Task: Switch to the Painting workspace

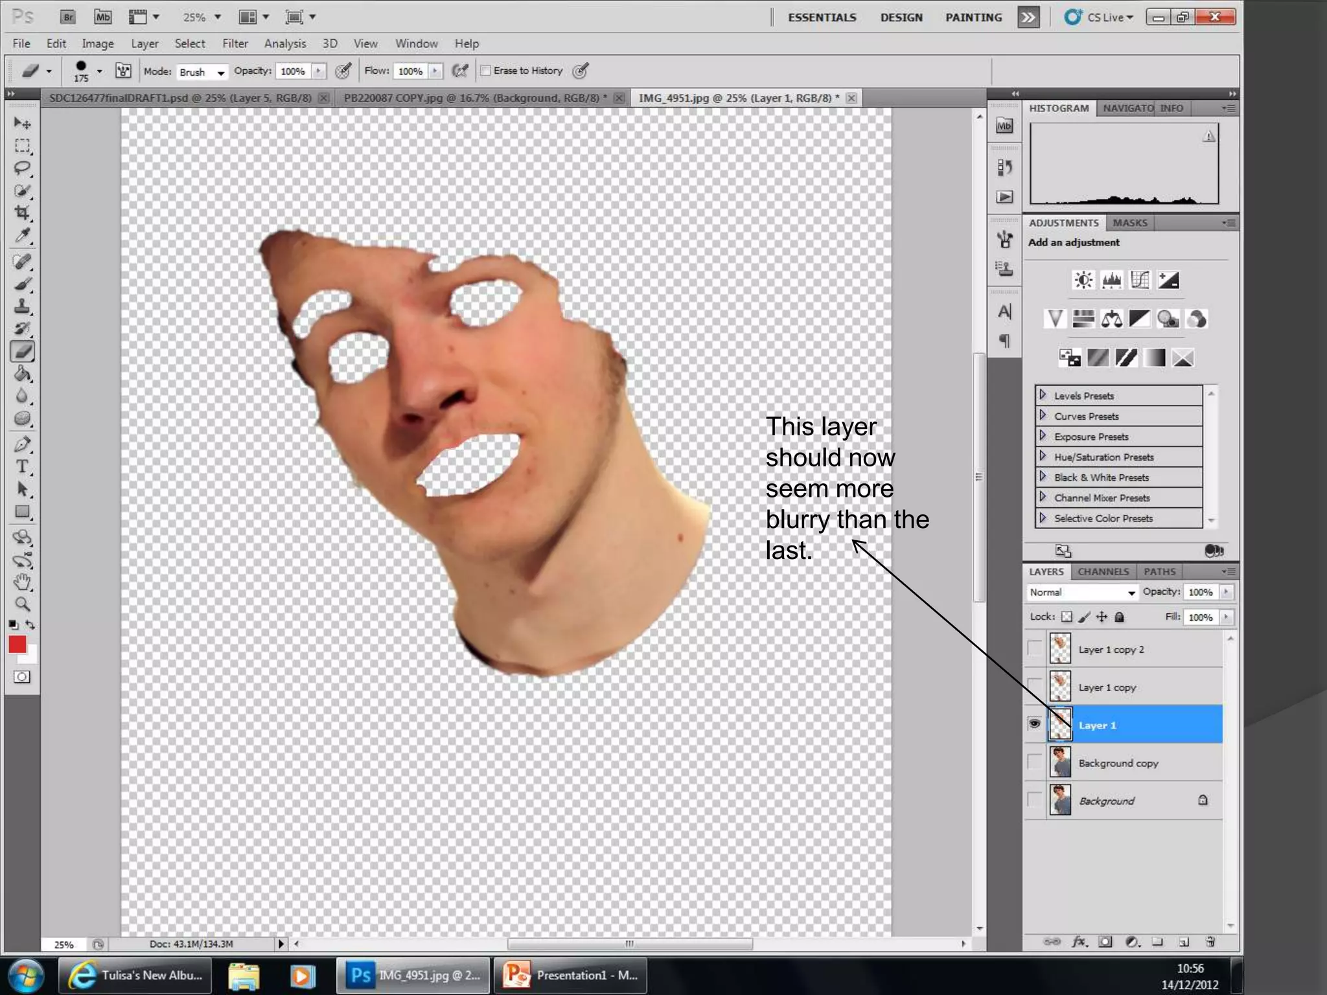Action: coord(973,17)
